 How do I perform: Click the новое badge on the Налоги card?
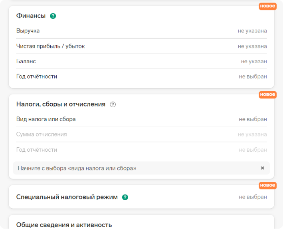(x=267, y=94)
